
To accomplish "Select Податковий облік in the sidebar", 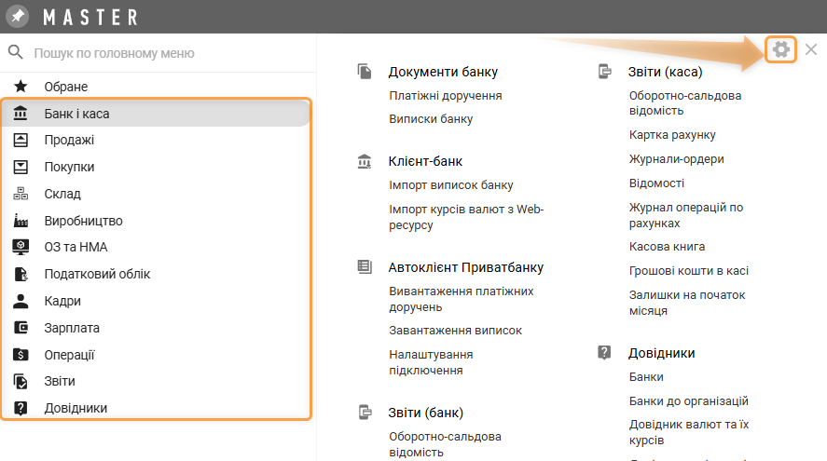I will tap(97, 274).
